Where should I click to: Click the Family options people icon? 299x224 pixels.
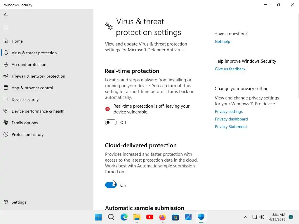tap(6, 123)
